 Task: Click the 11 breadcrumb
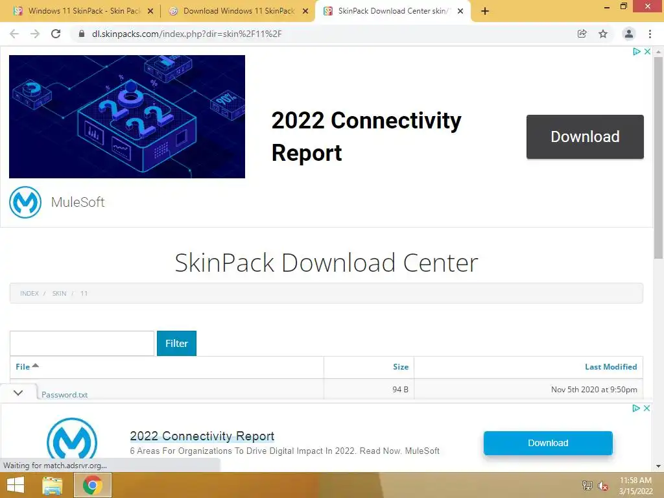point(84,293)
